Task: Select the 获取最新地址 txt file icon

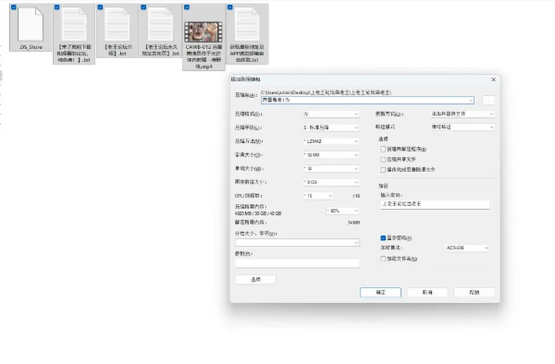Action: pos(247,24)
